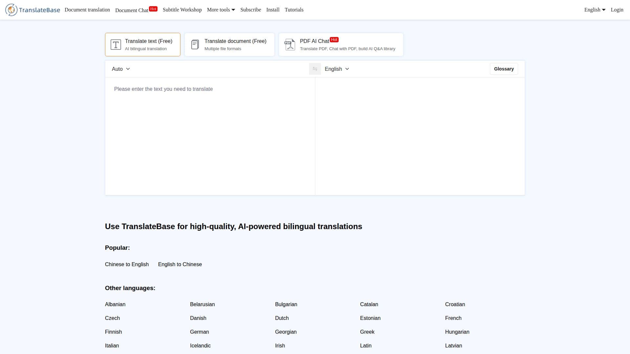Select Czech language link
Screen dimensions: 630x354
click(113, 318)
